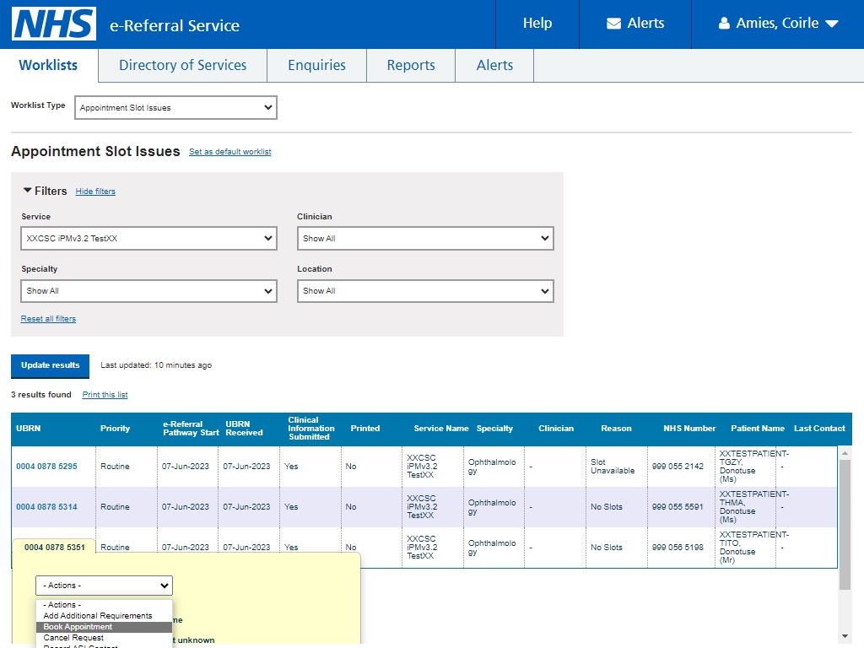This screenshot has height=648, width=864.
Task: Click Set as default worklist link
Action: click(229, 152)
